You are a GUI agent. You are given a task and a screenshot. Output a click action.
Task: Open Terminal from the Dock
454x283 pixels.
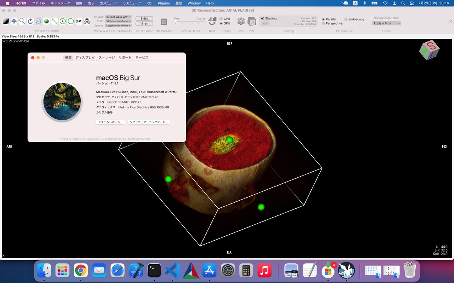(154, 270)
